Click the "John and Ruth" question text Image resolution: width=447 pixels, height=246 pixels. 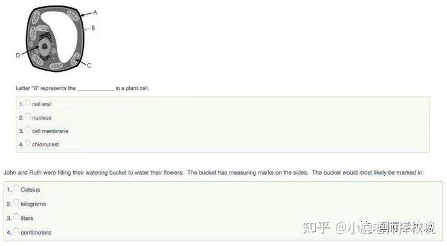click(213, 173)
